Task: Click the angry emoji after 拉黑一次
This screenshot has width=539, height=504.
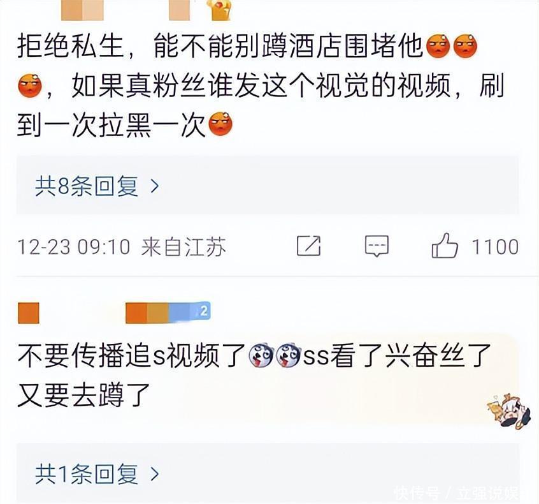Action: tap(220, 124)
